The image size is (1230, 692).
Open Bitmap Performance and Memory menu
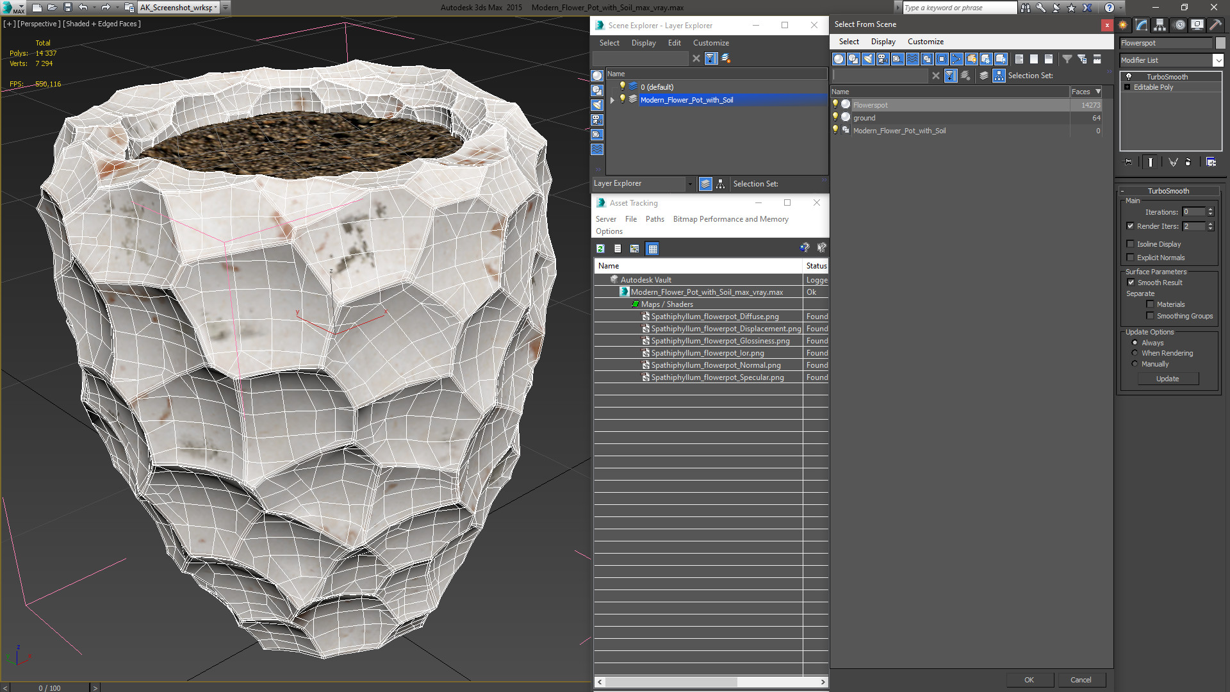tap(730, 219)
